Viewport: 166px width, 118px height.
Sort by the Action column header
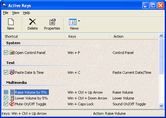133,36
